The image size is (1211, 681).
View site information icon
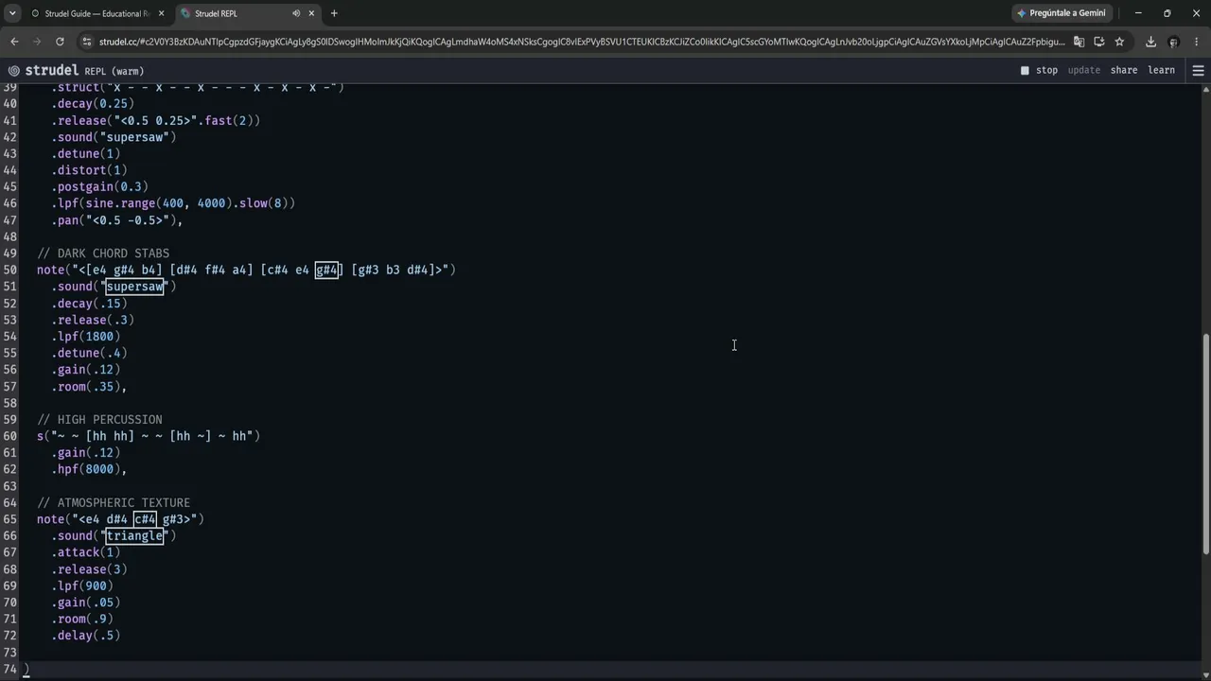point(87,42)
